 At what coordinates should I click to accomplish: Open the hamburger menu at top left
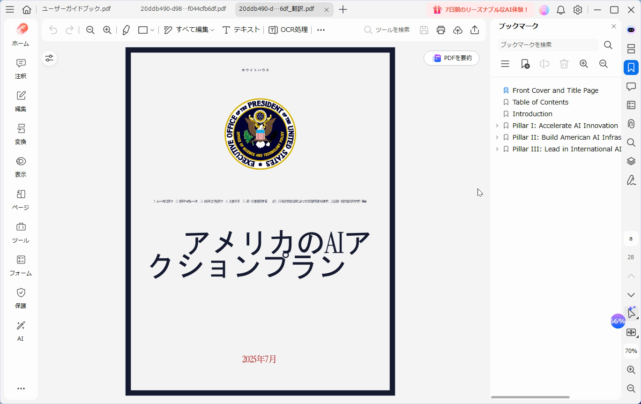tap(10, 9)
